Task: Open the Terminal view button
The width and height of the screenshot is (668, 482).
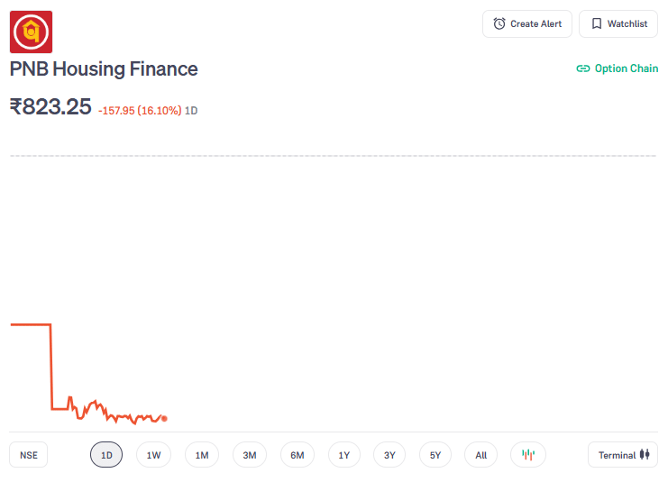Action: click(623, 455)
